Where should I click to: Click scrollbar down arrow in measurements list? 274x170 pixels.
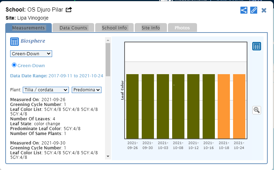(108, 156)
